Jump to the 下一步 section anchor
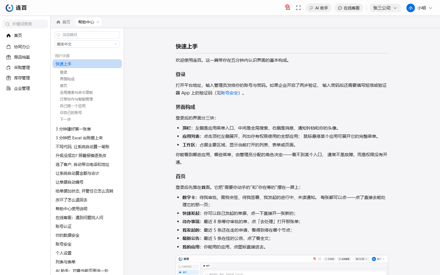This screenshot has height=275, width=440. click(65, 119)
